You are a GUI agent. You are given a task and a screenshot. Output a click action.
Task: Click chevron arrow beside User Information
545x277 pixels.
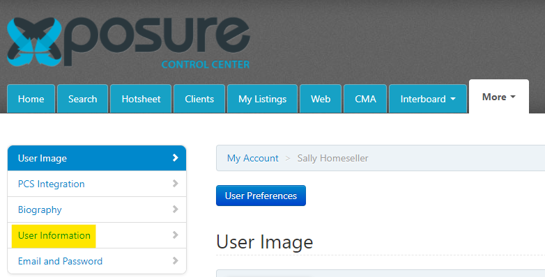pos(176,235)
